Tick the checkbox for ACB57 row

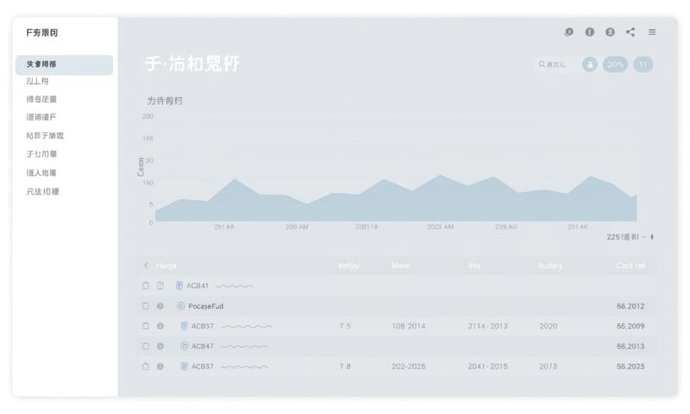[x=145, y=326]
